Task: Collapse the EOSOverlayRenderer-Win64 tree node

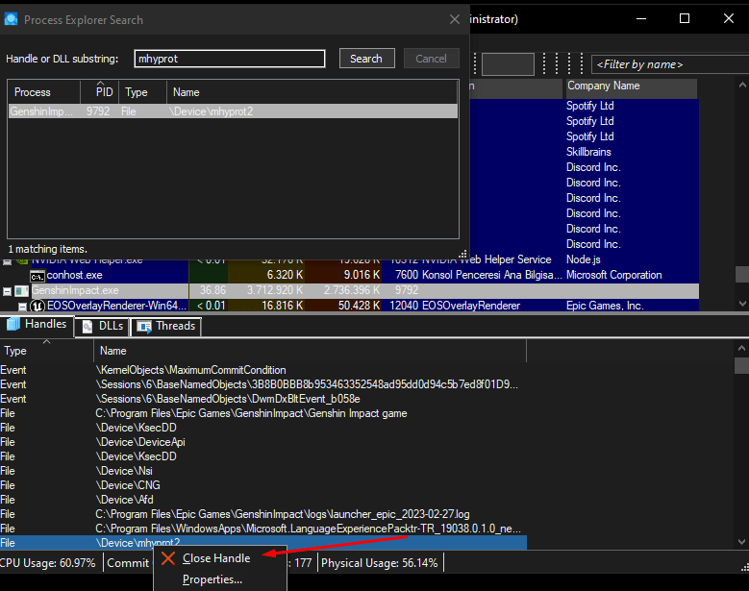Action: pyautogui.click(x=22, y=306)
